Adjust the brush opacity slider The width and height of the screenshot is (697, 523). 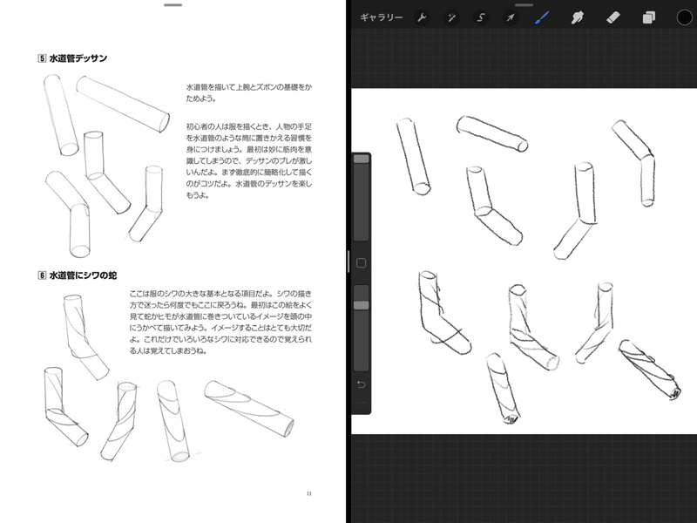362,328
